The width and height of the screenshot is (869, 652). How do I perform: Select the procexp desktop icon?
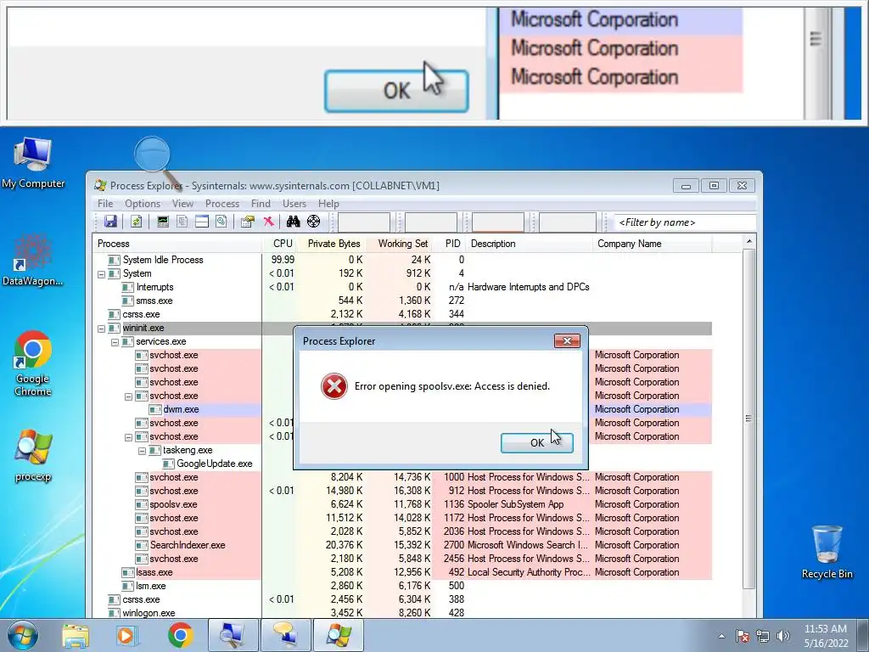(x=33, y=455)
